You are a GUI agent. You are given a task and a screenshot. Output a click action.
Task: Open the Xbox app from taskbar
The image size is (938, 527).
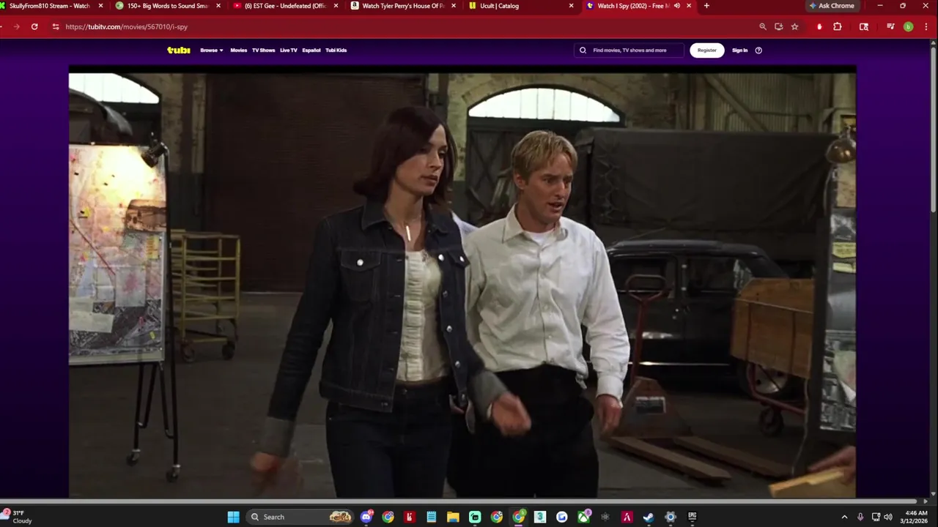click(x=583, y=517)
